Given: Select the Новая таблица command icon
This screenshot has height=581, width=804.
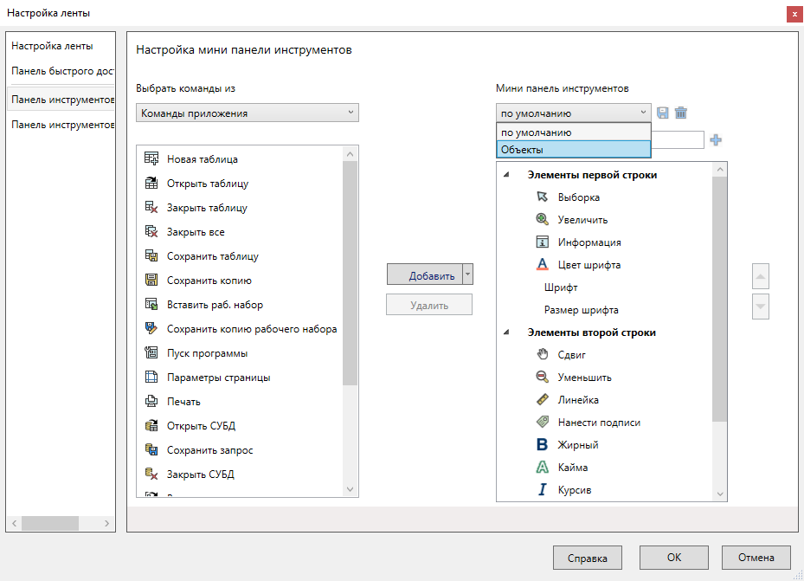Looking at the screenshot, I should [x=151, y=159].
